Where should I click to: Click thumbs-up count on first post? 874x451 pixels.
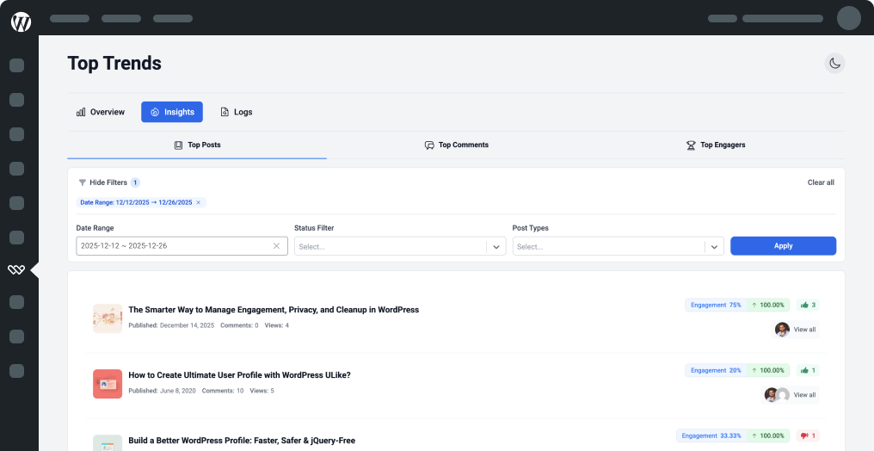coord(808,305)
